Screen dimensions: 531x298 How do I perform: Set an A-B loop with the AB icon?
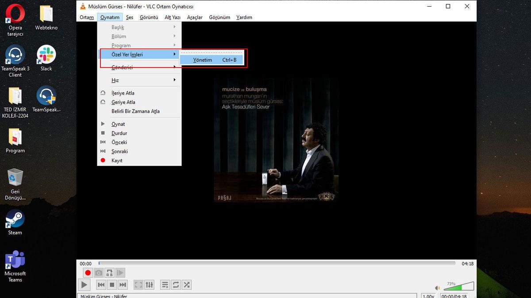point(109,272)
